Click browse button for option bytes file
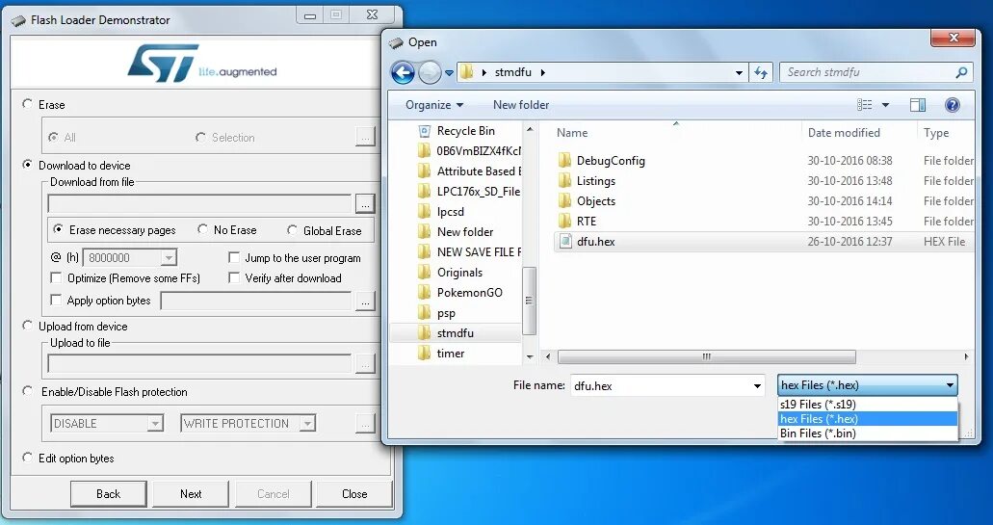The width and height of the screenshot is (993, 525). [365, 302]
